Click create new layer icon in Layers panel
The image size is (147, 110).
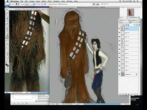click(134, 94)
